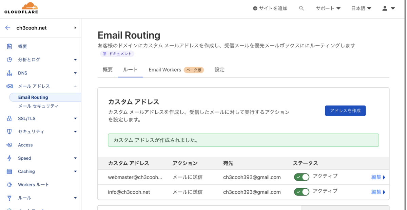Open search with the magnifier icon
The height and width of the screenshot is (210, 407).
302,8
